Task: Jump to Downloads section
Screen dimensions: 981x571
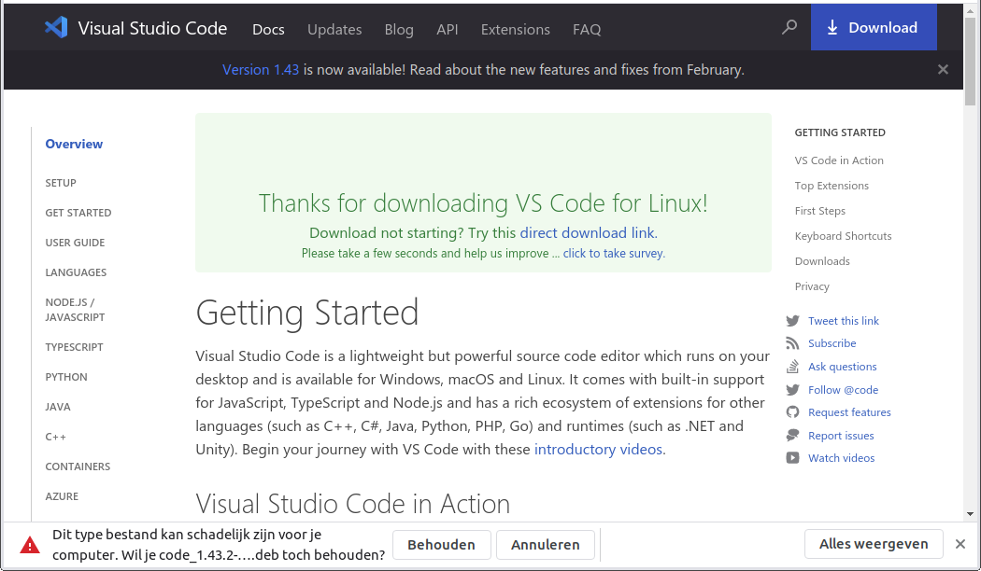Action: pos(822,261)
